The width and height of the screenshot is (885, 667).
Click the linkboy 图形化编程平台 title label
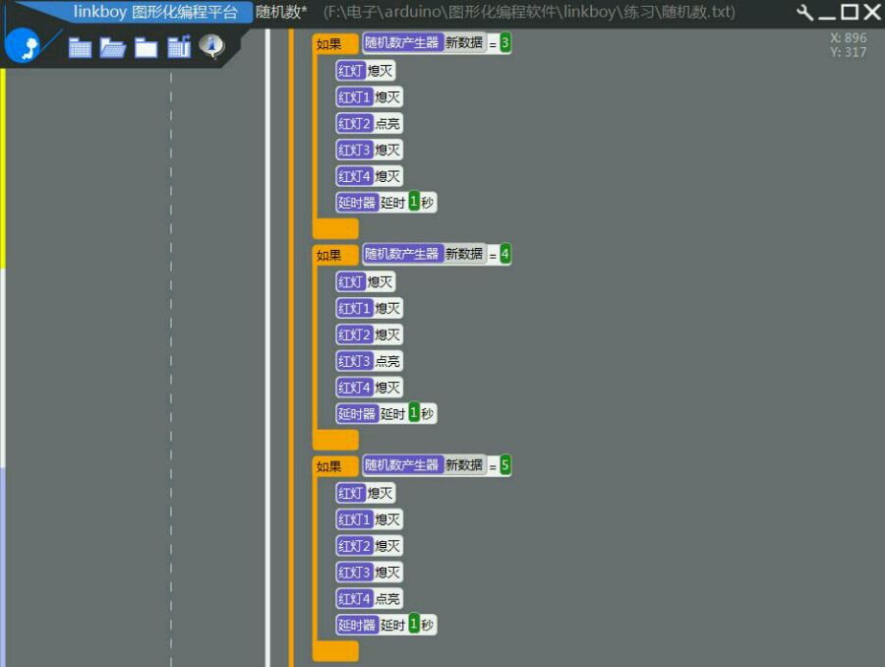[x=155, y=12]
